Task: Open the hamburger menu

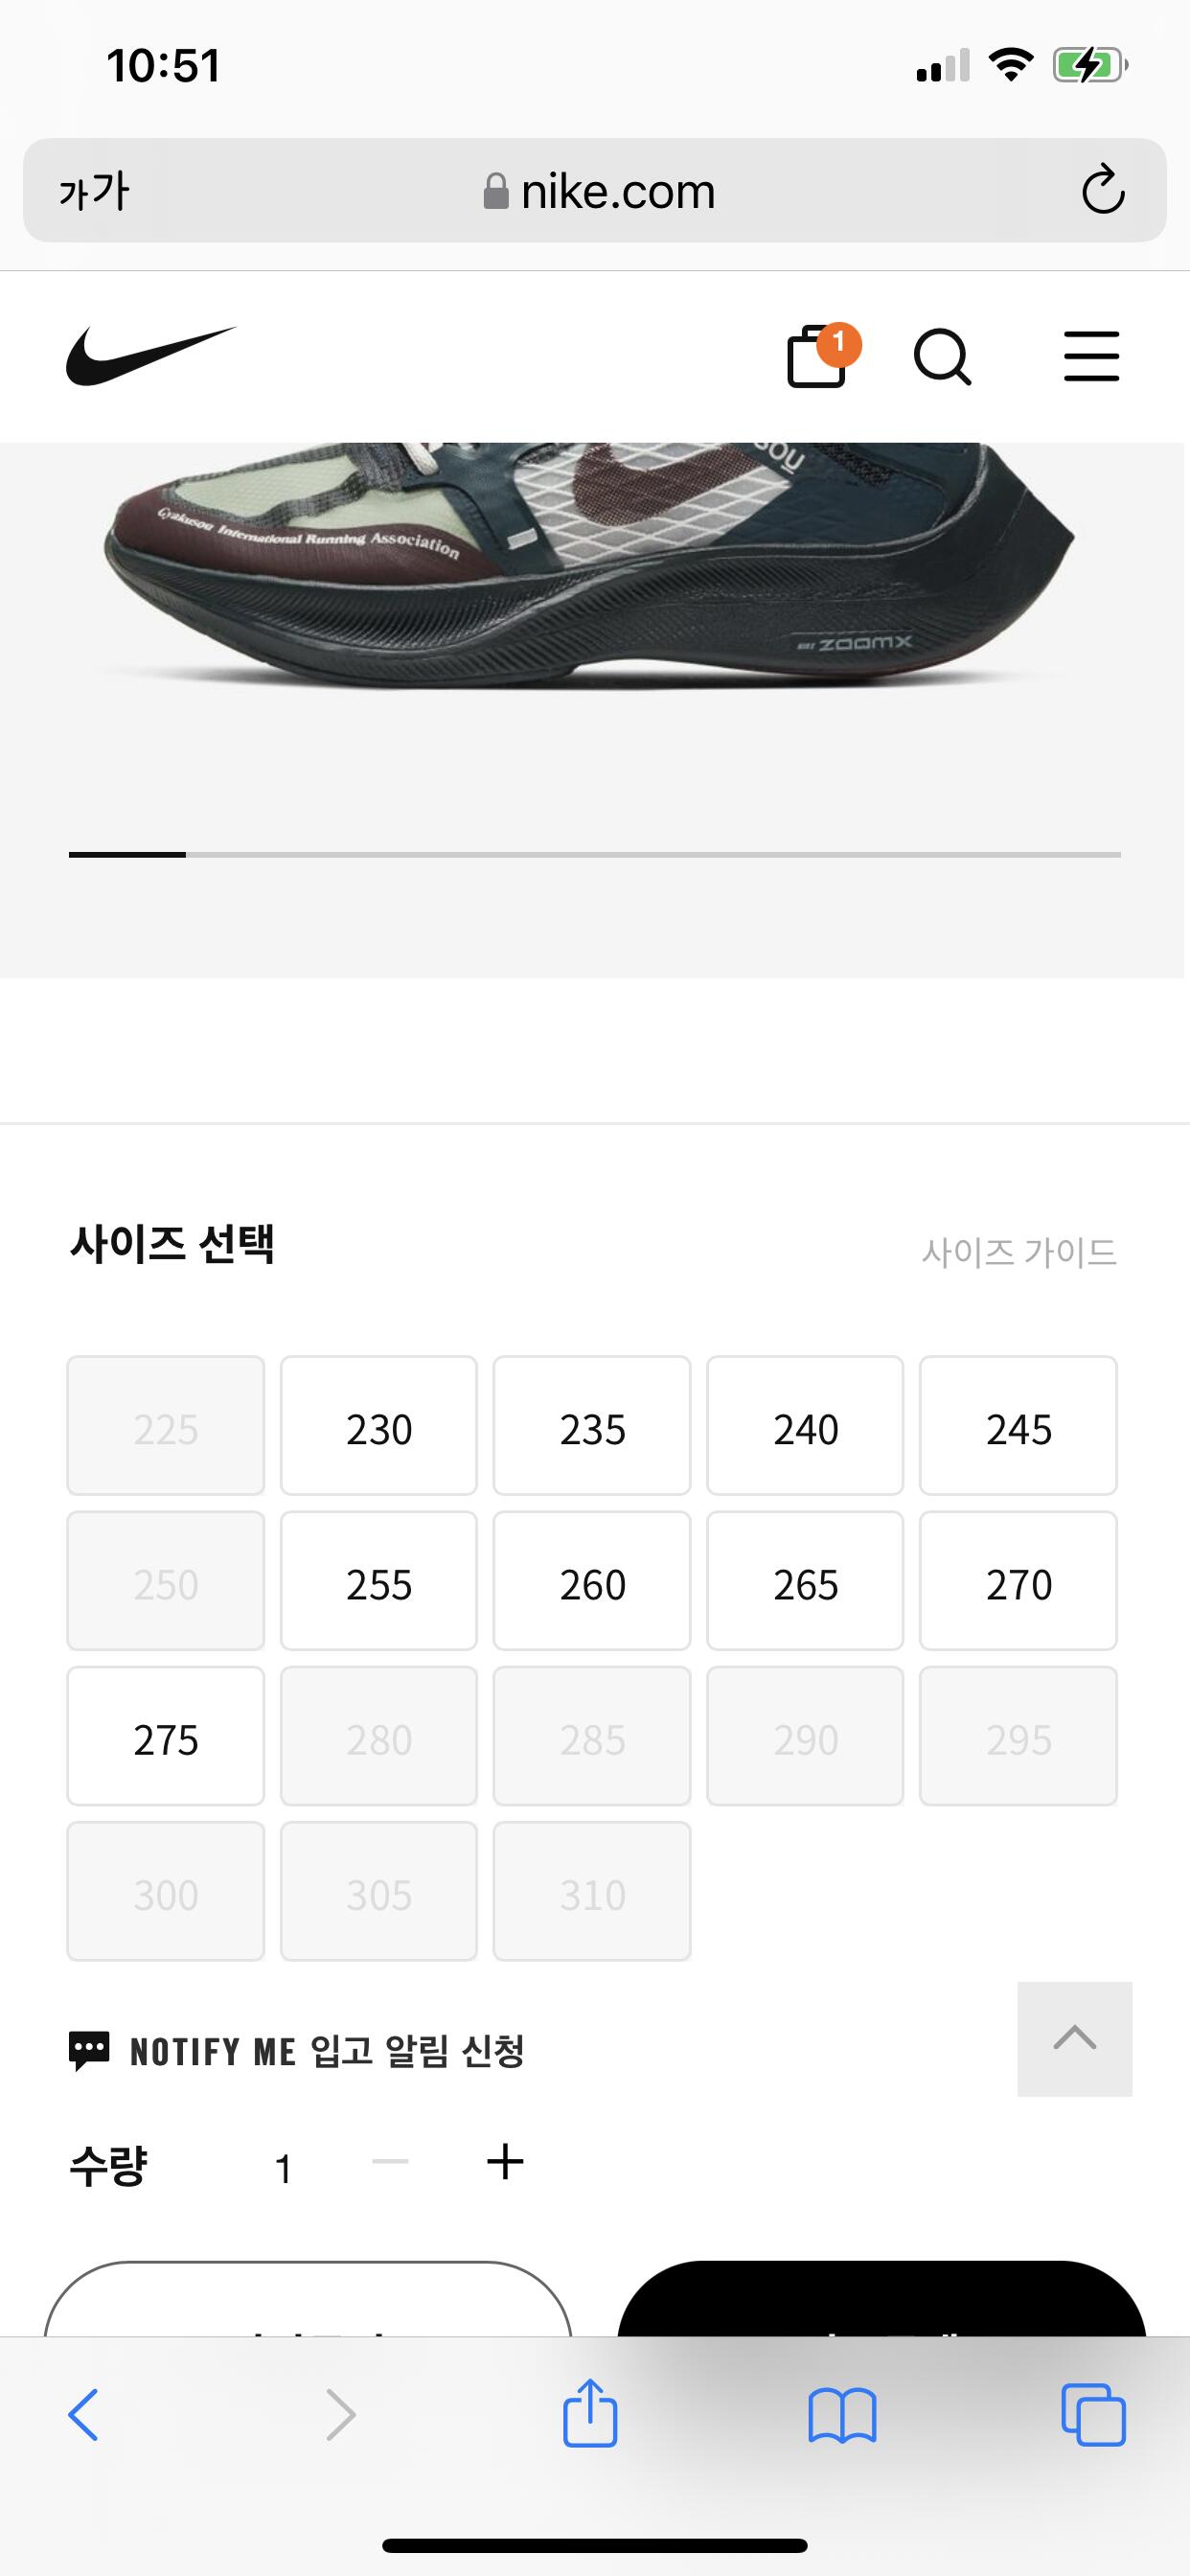Action: pyautogui.click(x=1091, y=357)
